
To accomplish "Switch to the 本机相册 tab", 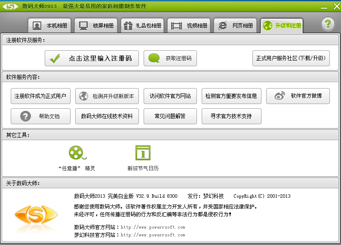I will click(50, 26).
